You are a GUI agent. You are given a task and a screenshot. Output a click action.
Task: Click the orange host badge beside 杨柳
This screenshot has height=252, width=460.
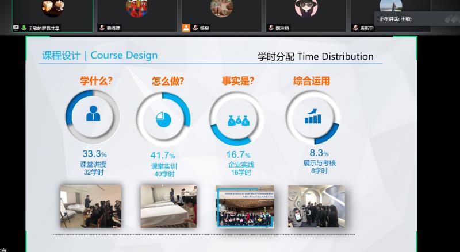click(186, 28)
